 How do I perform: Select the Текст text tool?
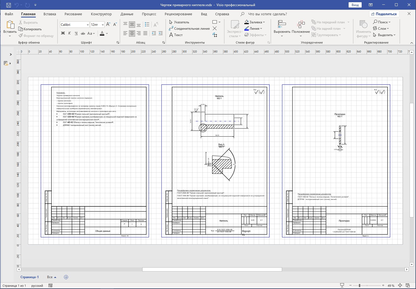click(176, 35)
